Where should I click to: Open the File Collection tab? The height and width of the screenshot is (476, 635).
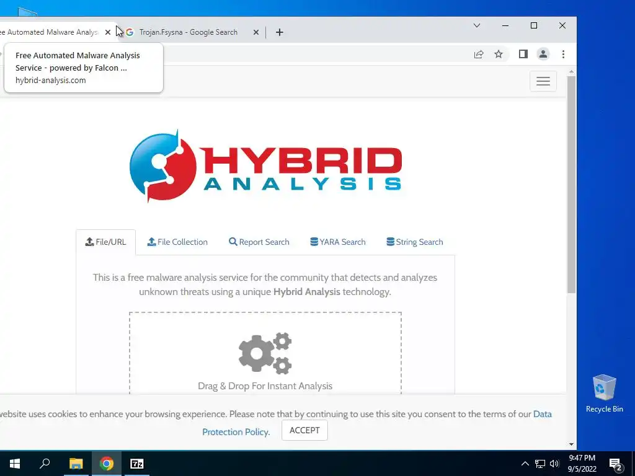pyautogui.click(x=177, y=242)
